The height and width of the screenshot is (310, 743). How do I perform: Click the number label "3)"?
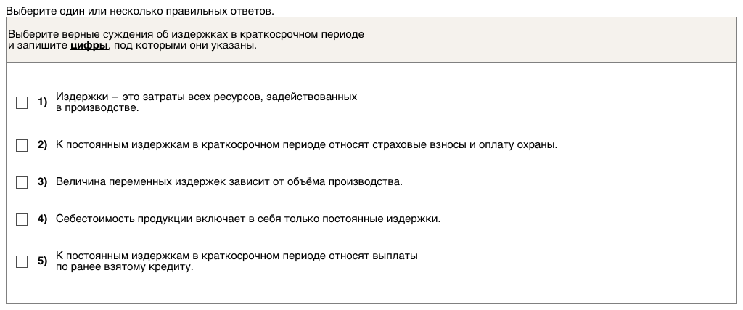tap(42, 182)
